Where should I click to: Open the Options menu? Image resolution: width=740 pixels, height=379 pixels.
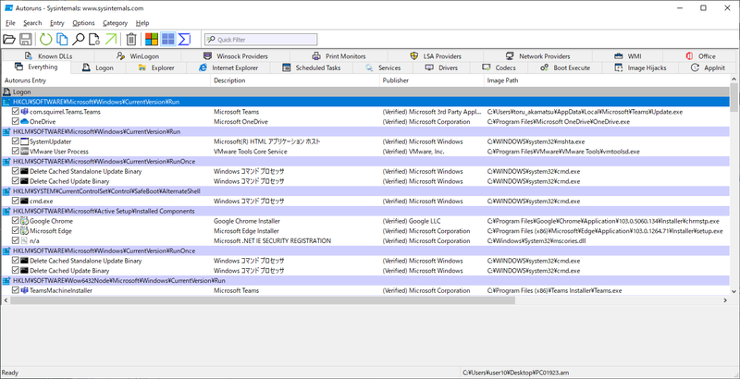click(x=83, y=22)
